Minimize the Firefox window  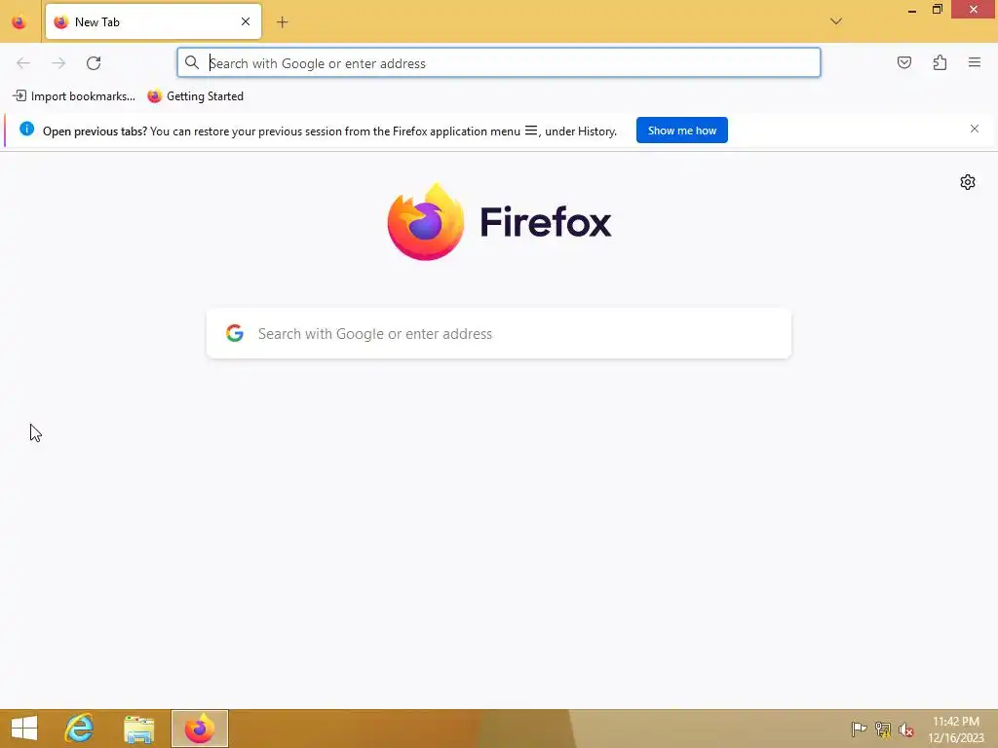912,10
